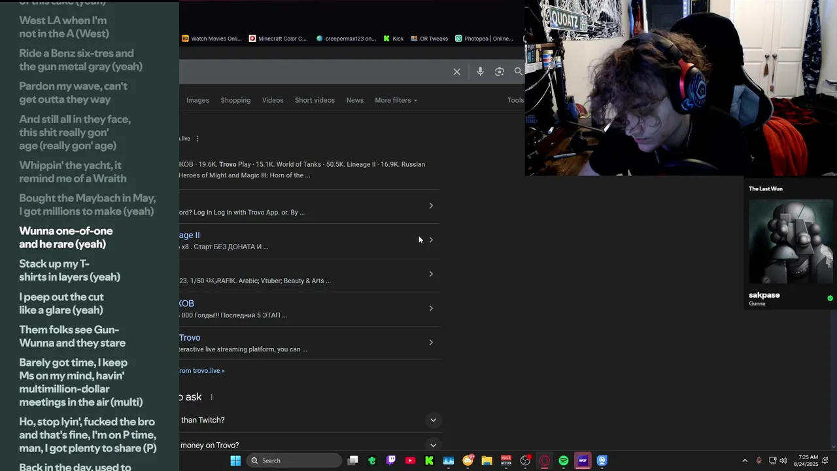Image resolution: width=837 pixels, height=471 pixels.
Task: Expand chevron for the 5 ЭТАП sitelink
Action: (x=431, y=308)
